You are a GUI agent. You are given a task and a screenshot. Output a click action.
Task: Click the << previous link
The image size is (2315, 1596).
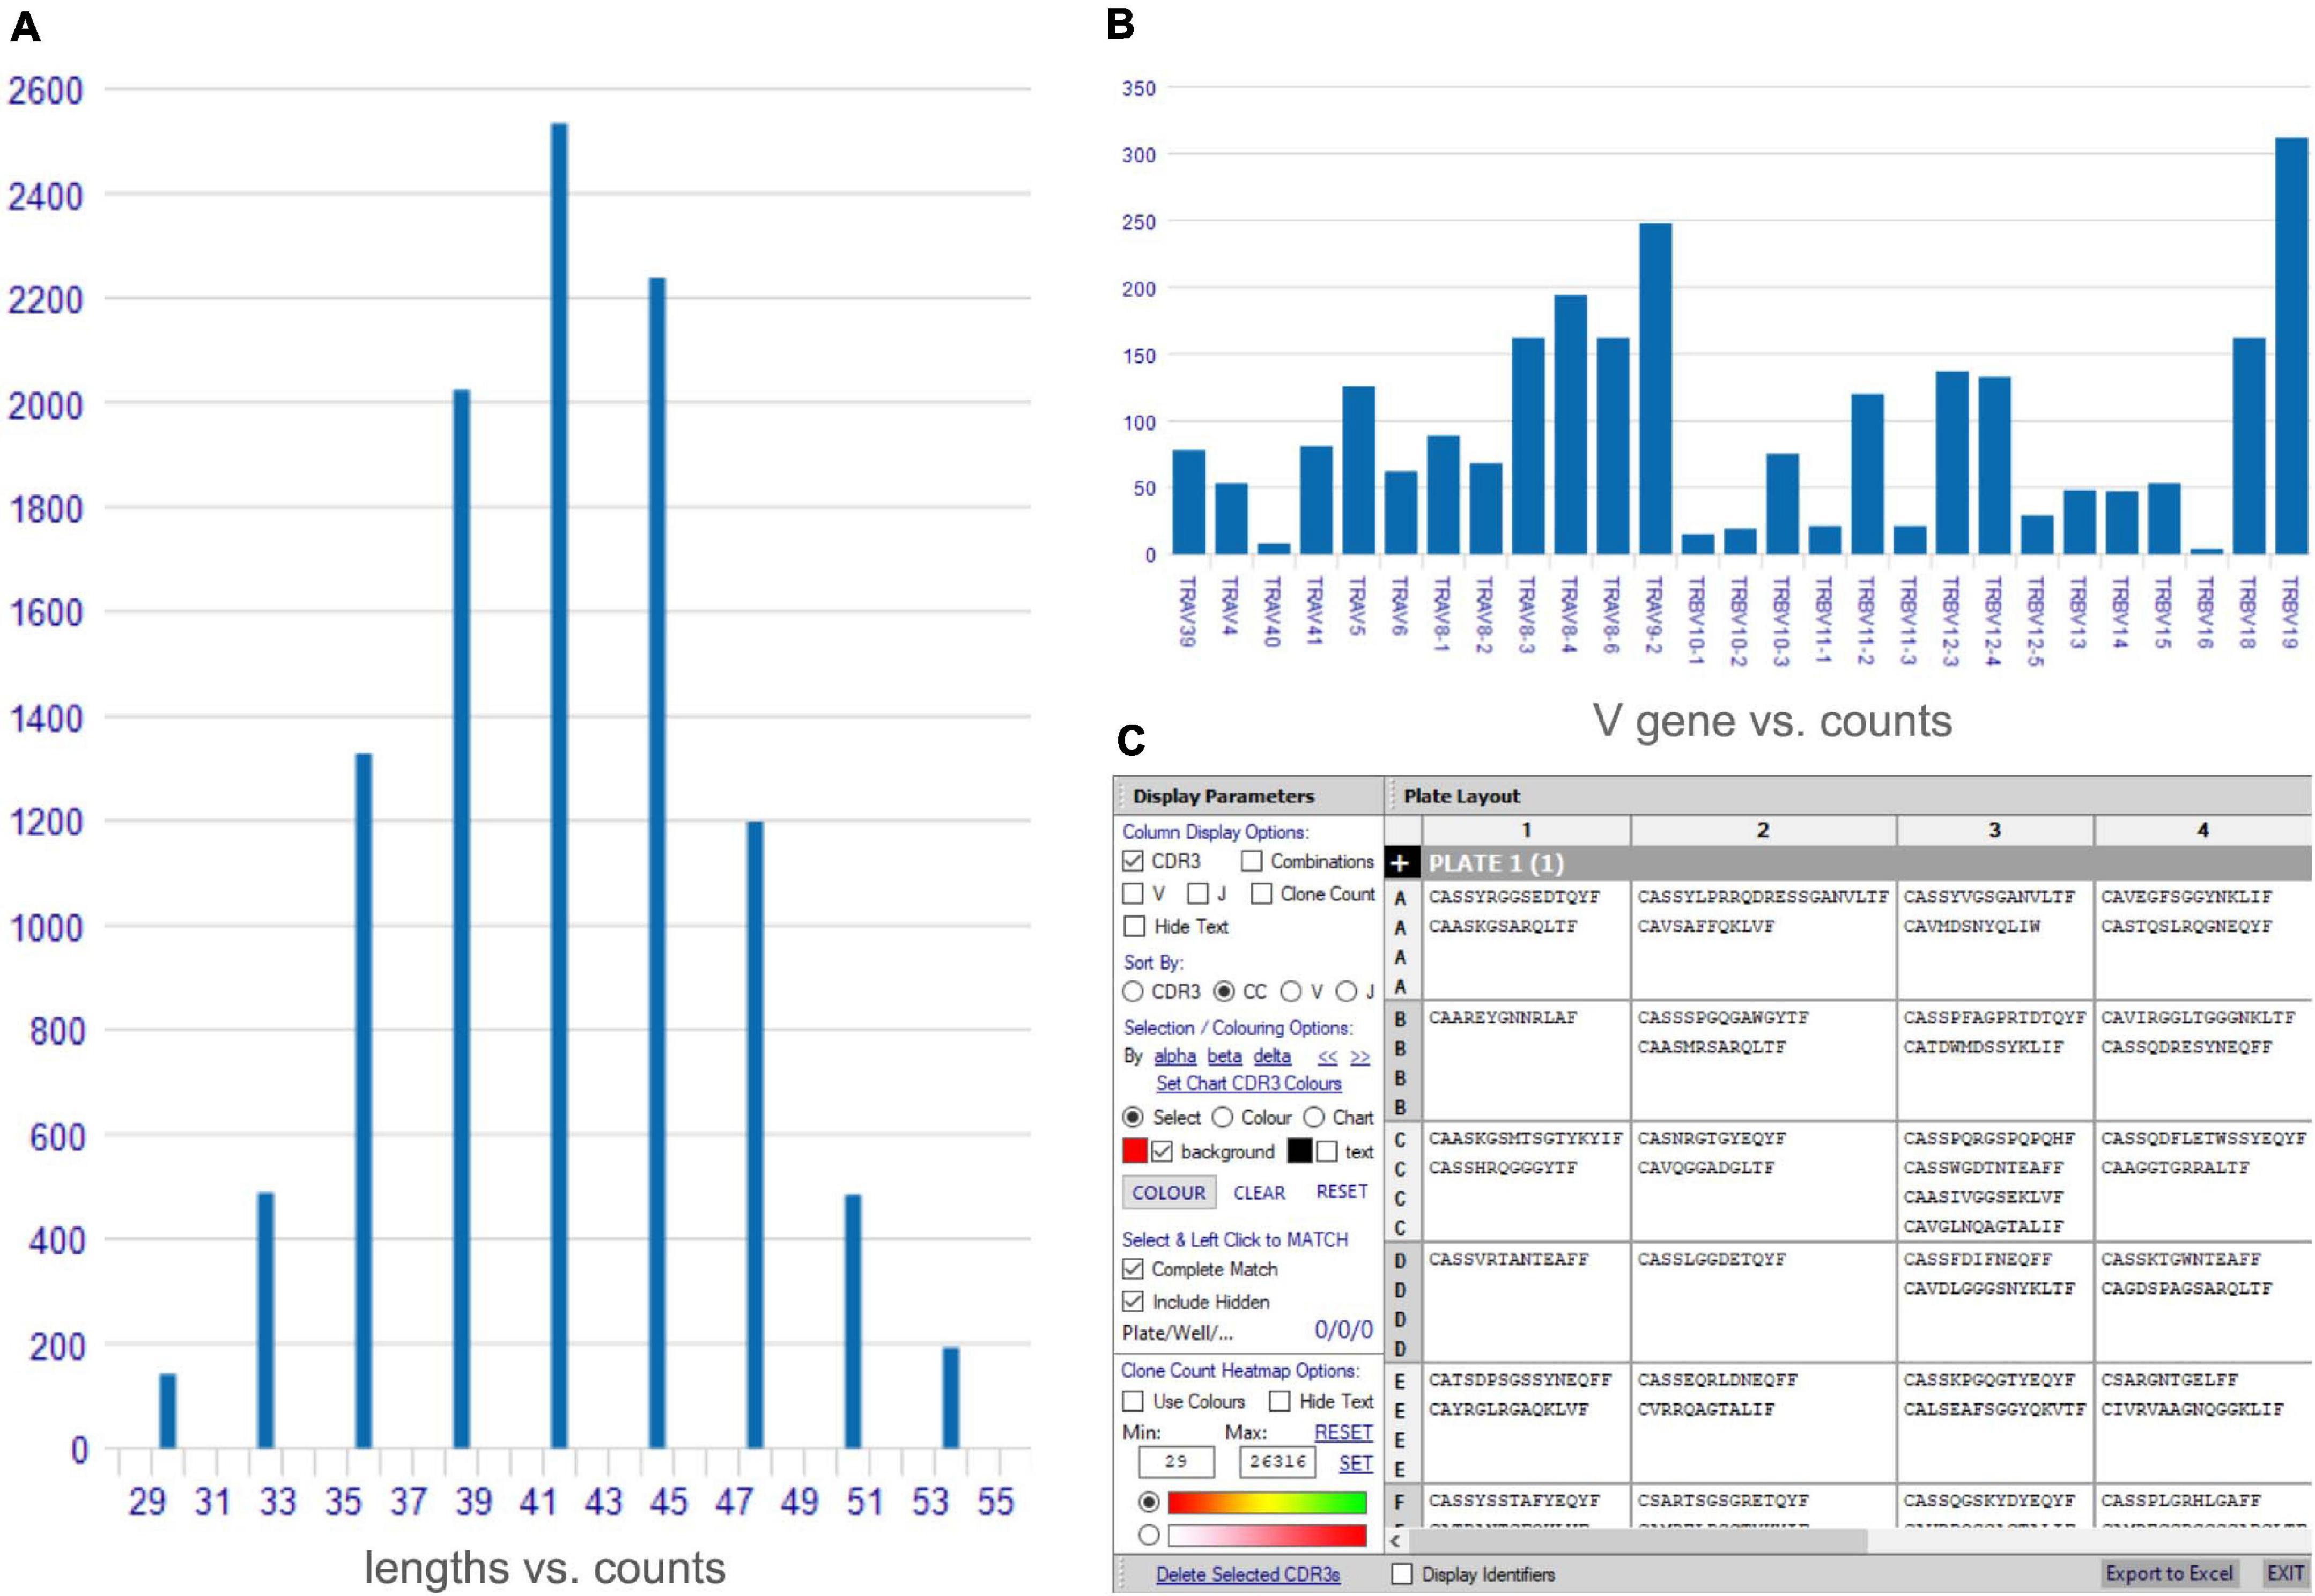tap(1327, 1057)
